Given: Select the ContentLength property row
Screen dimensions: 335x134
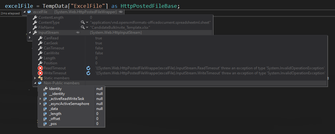Looking at the screenshot, I should pos(120,17).
